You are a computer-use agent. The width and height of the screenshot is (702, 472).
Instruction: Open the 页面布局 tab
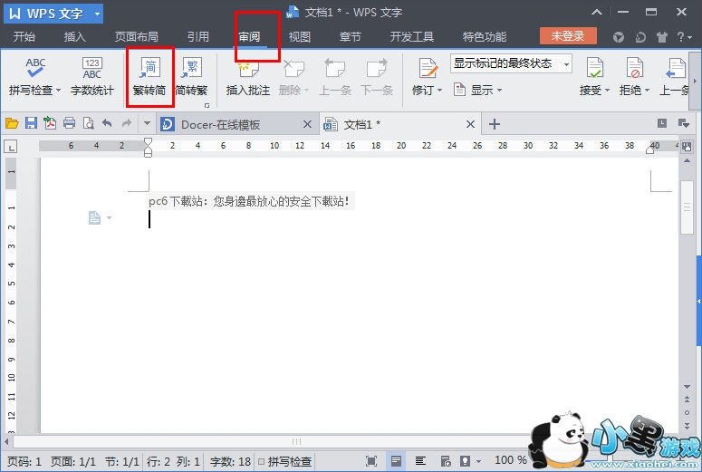tap(137, 37)
